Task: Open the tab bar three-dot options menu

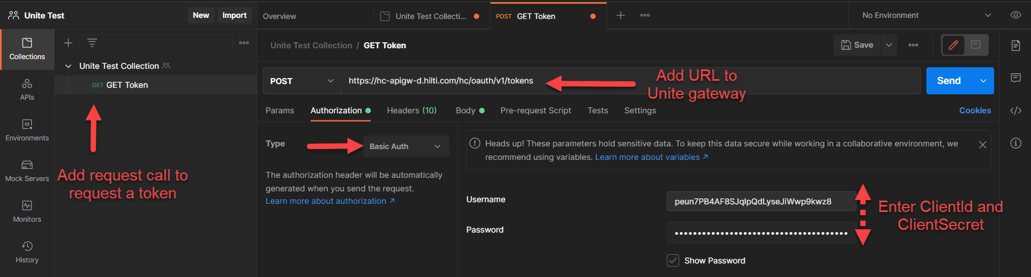Action: tap(645, 15)
